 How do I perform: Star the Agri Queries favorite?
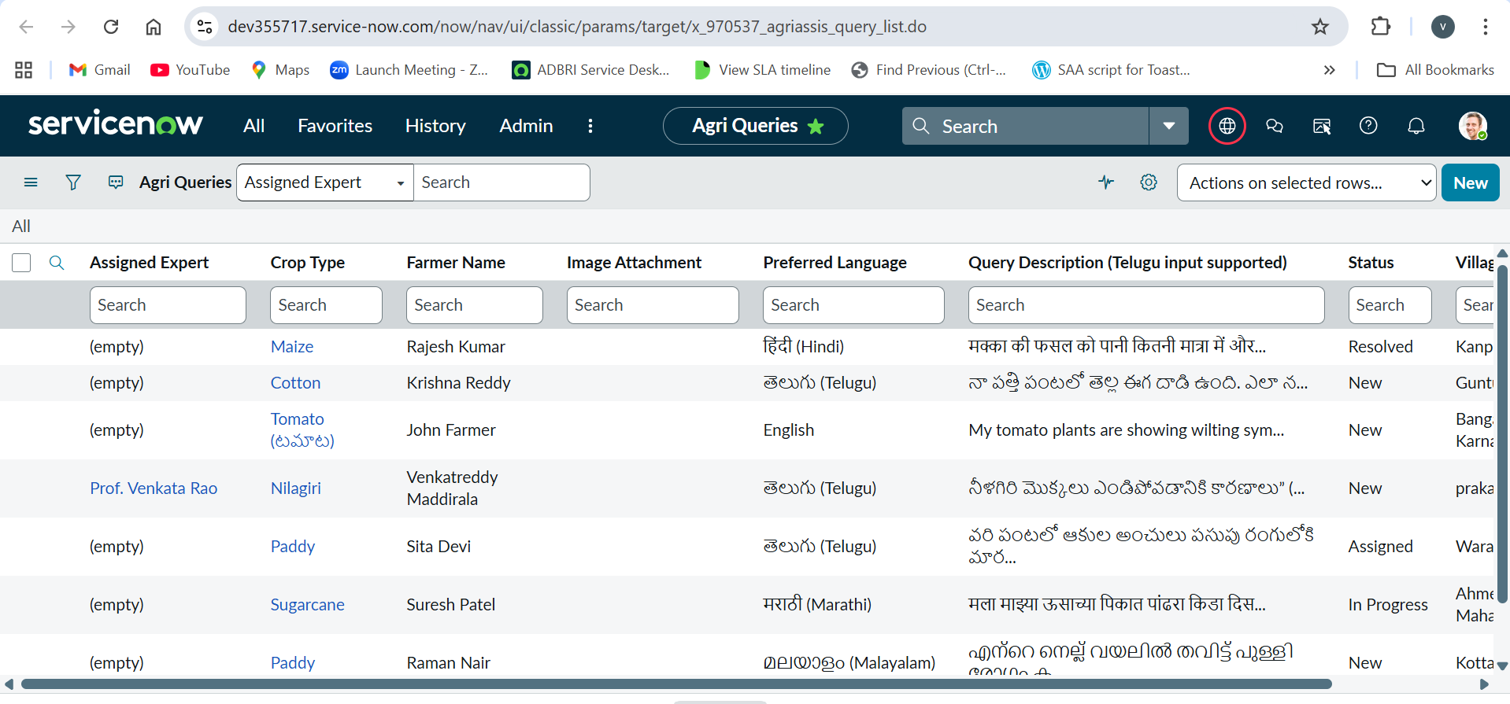(816, 127)
